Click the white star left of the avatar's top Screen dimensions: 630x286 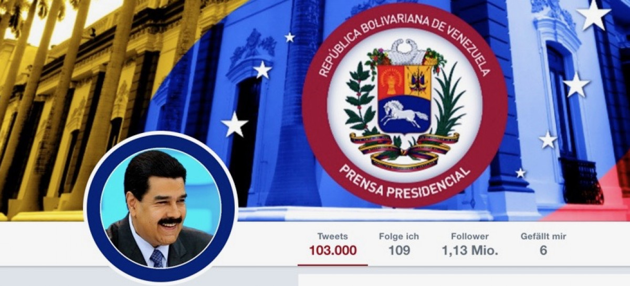pyautogui.click(x=234, y=125)
